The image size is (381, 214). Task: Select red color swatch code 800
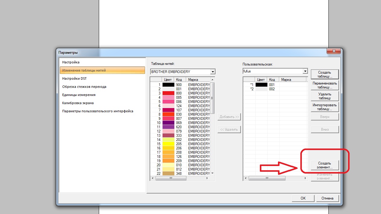pos(168,93)
